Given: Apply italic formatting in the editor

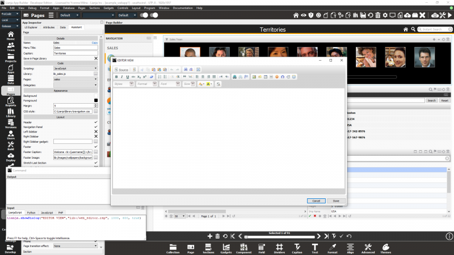Looking at the screenshot, I should click(x=122, y=77).
